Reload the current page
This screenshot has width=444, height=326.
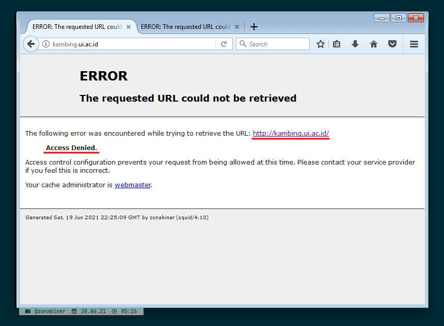224,44
